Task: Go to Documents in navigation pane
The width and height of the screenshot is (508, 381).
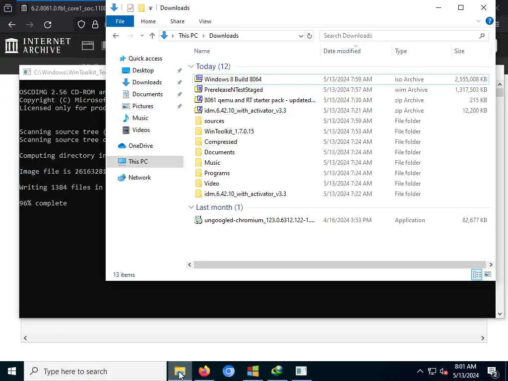Action: coord(147,94)
